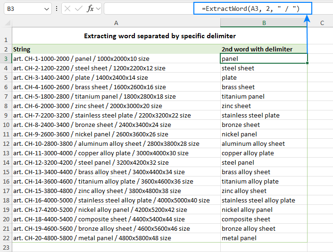Screen dimensions: 333x252
Task: Expand the Name Box dropdown arrow
Action: (x=47, y=9)
